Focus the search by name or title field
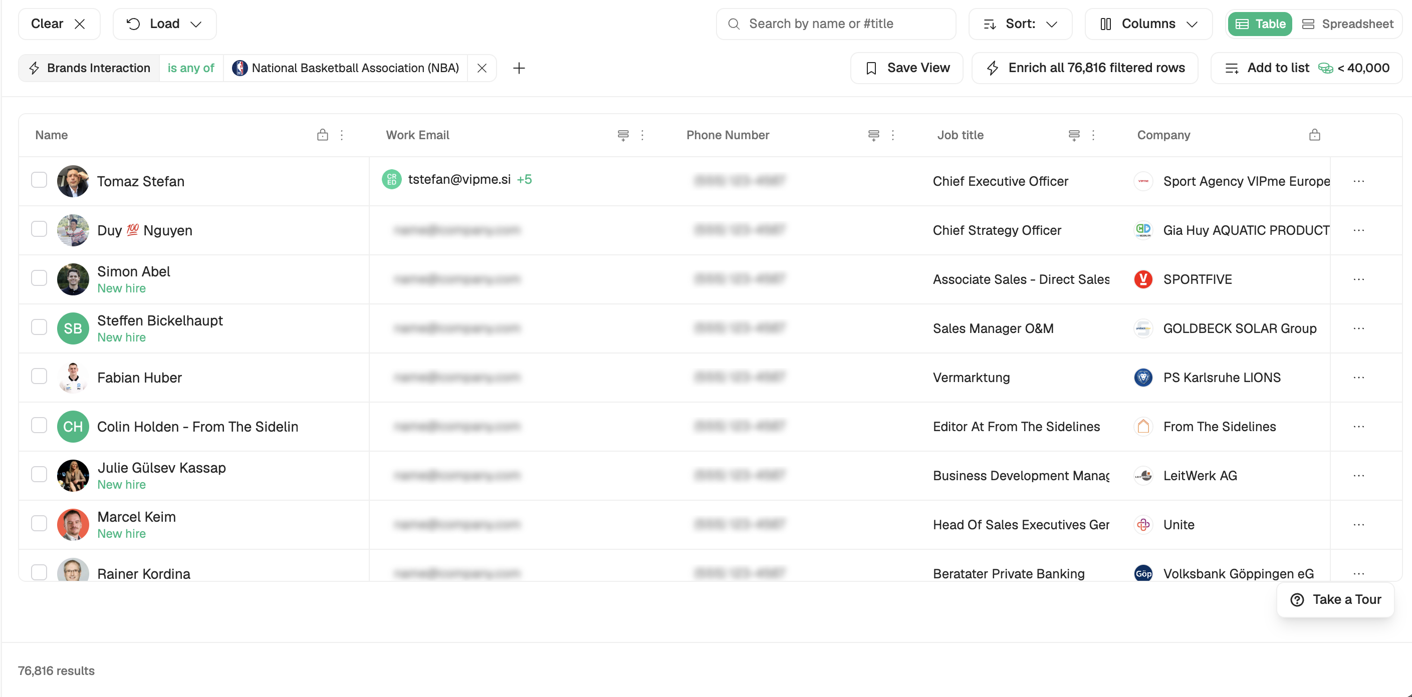Screen dimensions: 1412x697 [x=836, y=24]
